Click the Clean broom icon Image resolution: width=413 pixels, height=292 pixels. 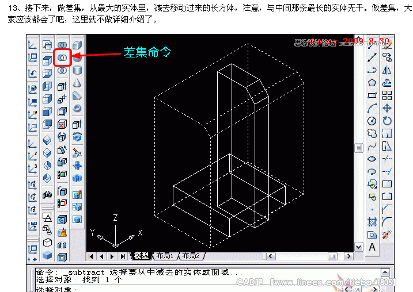pos(62,232)
